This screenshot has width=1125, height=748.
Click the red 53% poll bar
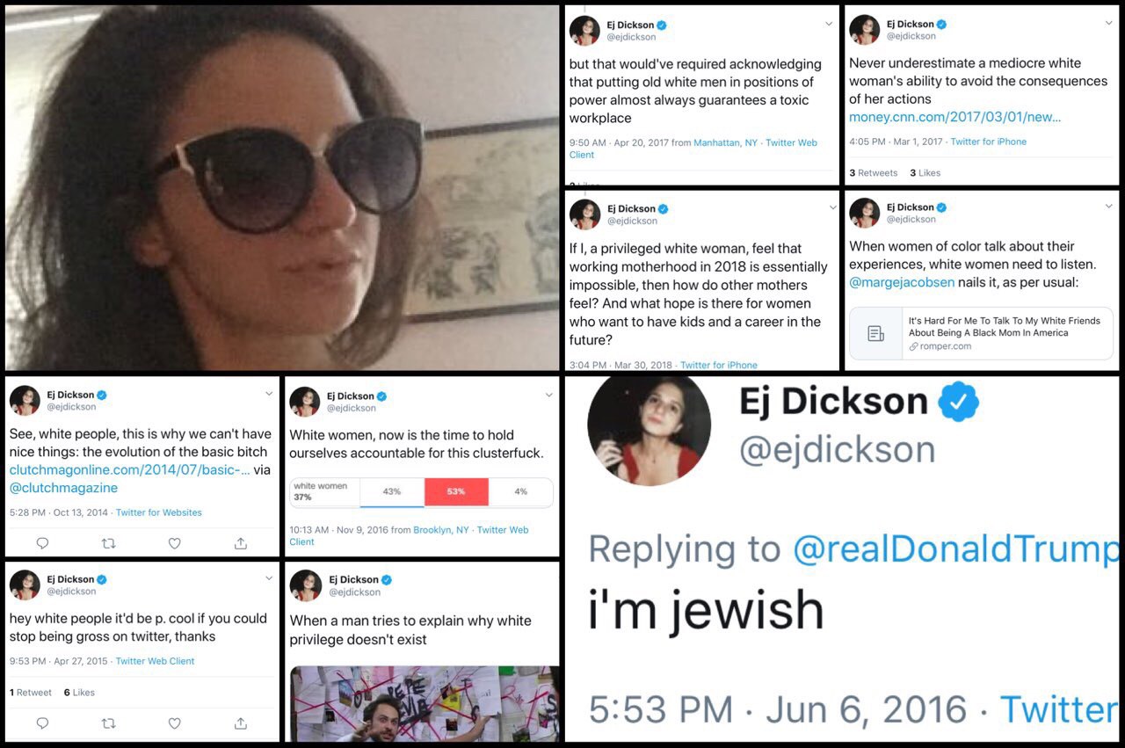456,492
